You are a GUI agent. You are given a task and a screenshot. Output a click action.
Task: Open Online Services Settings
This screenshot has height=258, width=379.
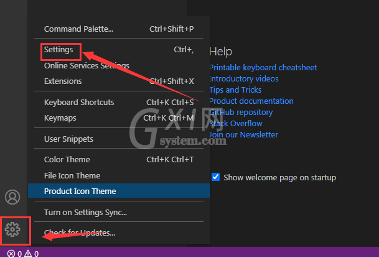119,65
